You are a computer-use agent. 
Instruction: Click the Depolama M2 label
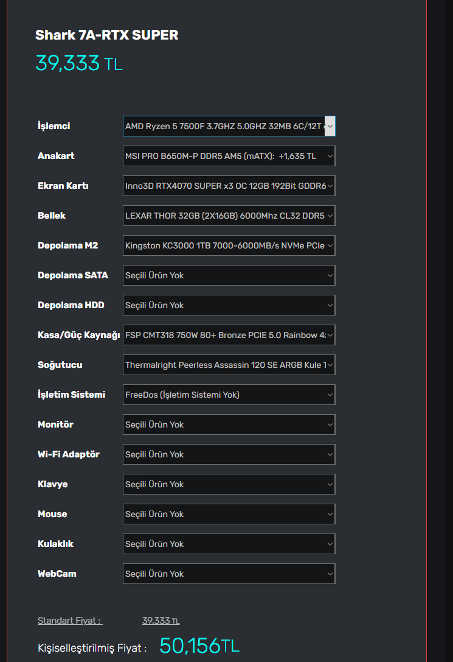tap(68, 245)
